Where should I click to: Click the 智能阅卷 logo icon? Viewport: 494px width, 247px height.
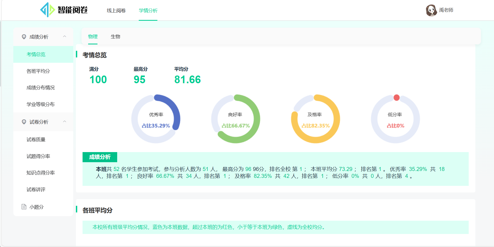(47, 10)
